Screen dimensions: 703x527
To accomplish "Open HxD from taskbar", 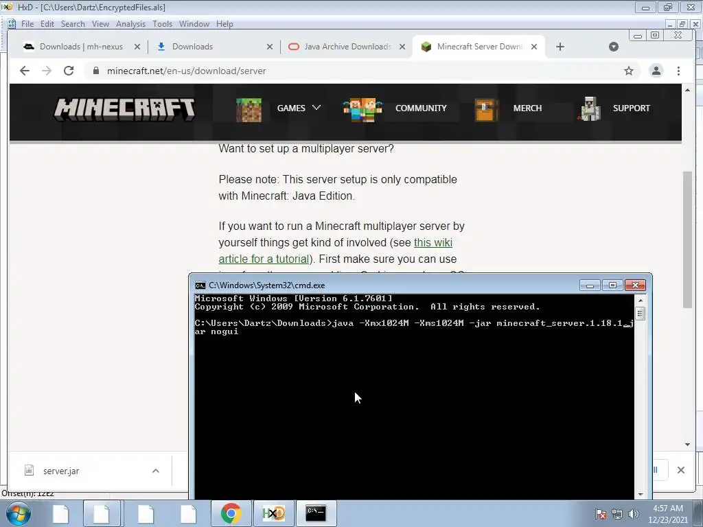I will 273,513.
